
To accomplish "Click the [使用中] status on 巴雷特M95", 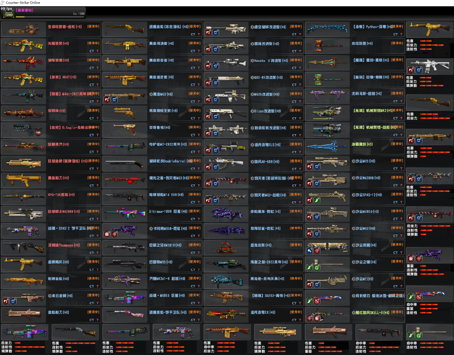I will point(194,262).
